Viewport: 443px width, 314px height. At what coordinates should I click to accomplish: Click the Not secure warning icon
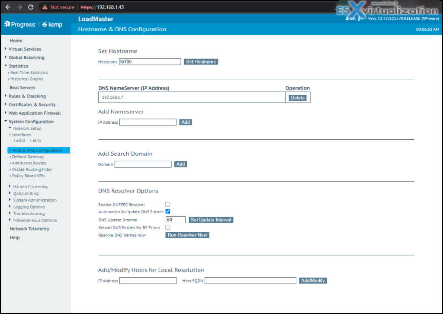pyautogui.click(x=45, y=7)
